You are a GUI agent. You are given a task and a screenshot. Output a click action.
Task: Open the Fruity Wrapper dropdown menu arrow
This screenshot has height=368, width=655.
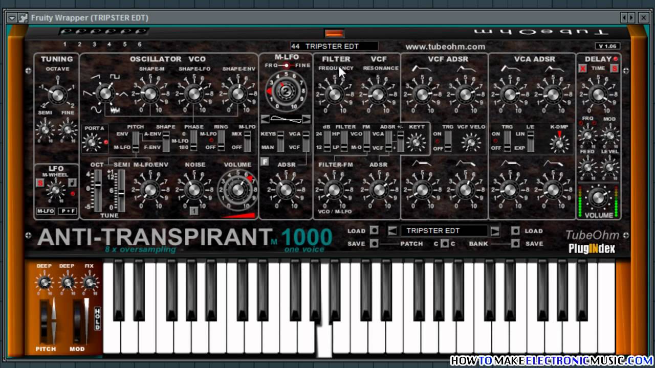[11, 17]
